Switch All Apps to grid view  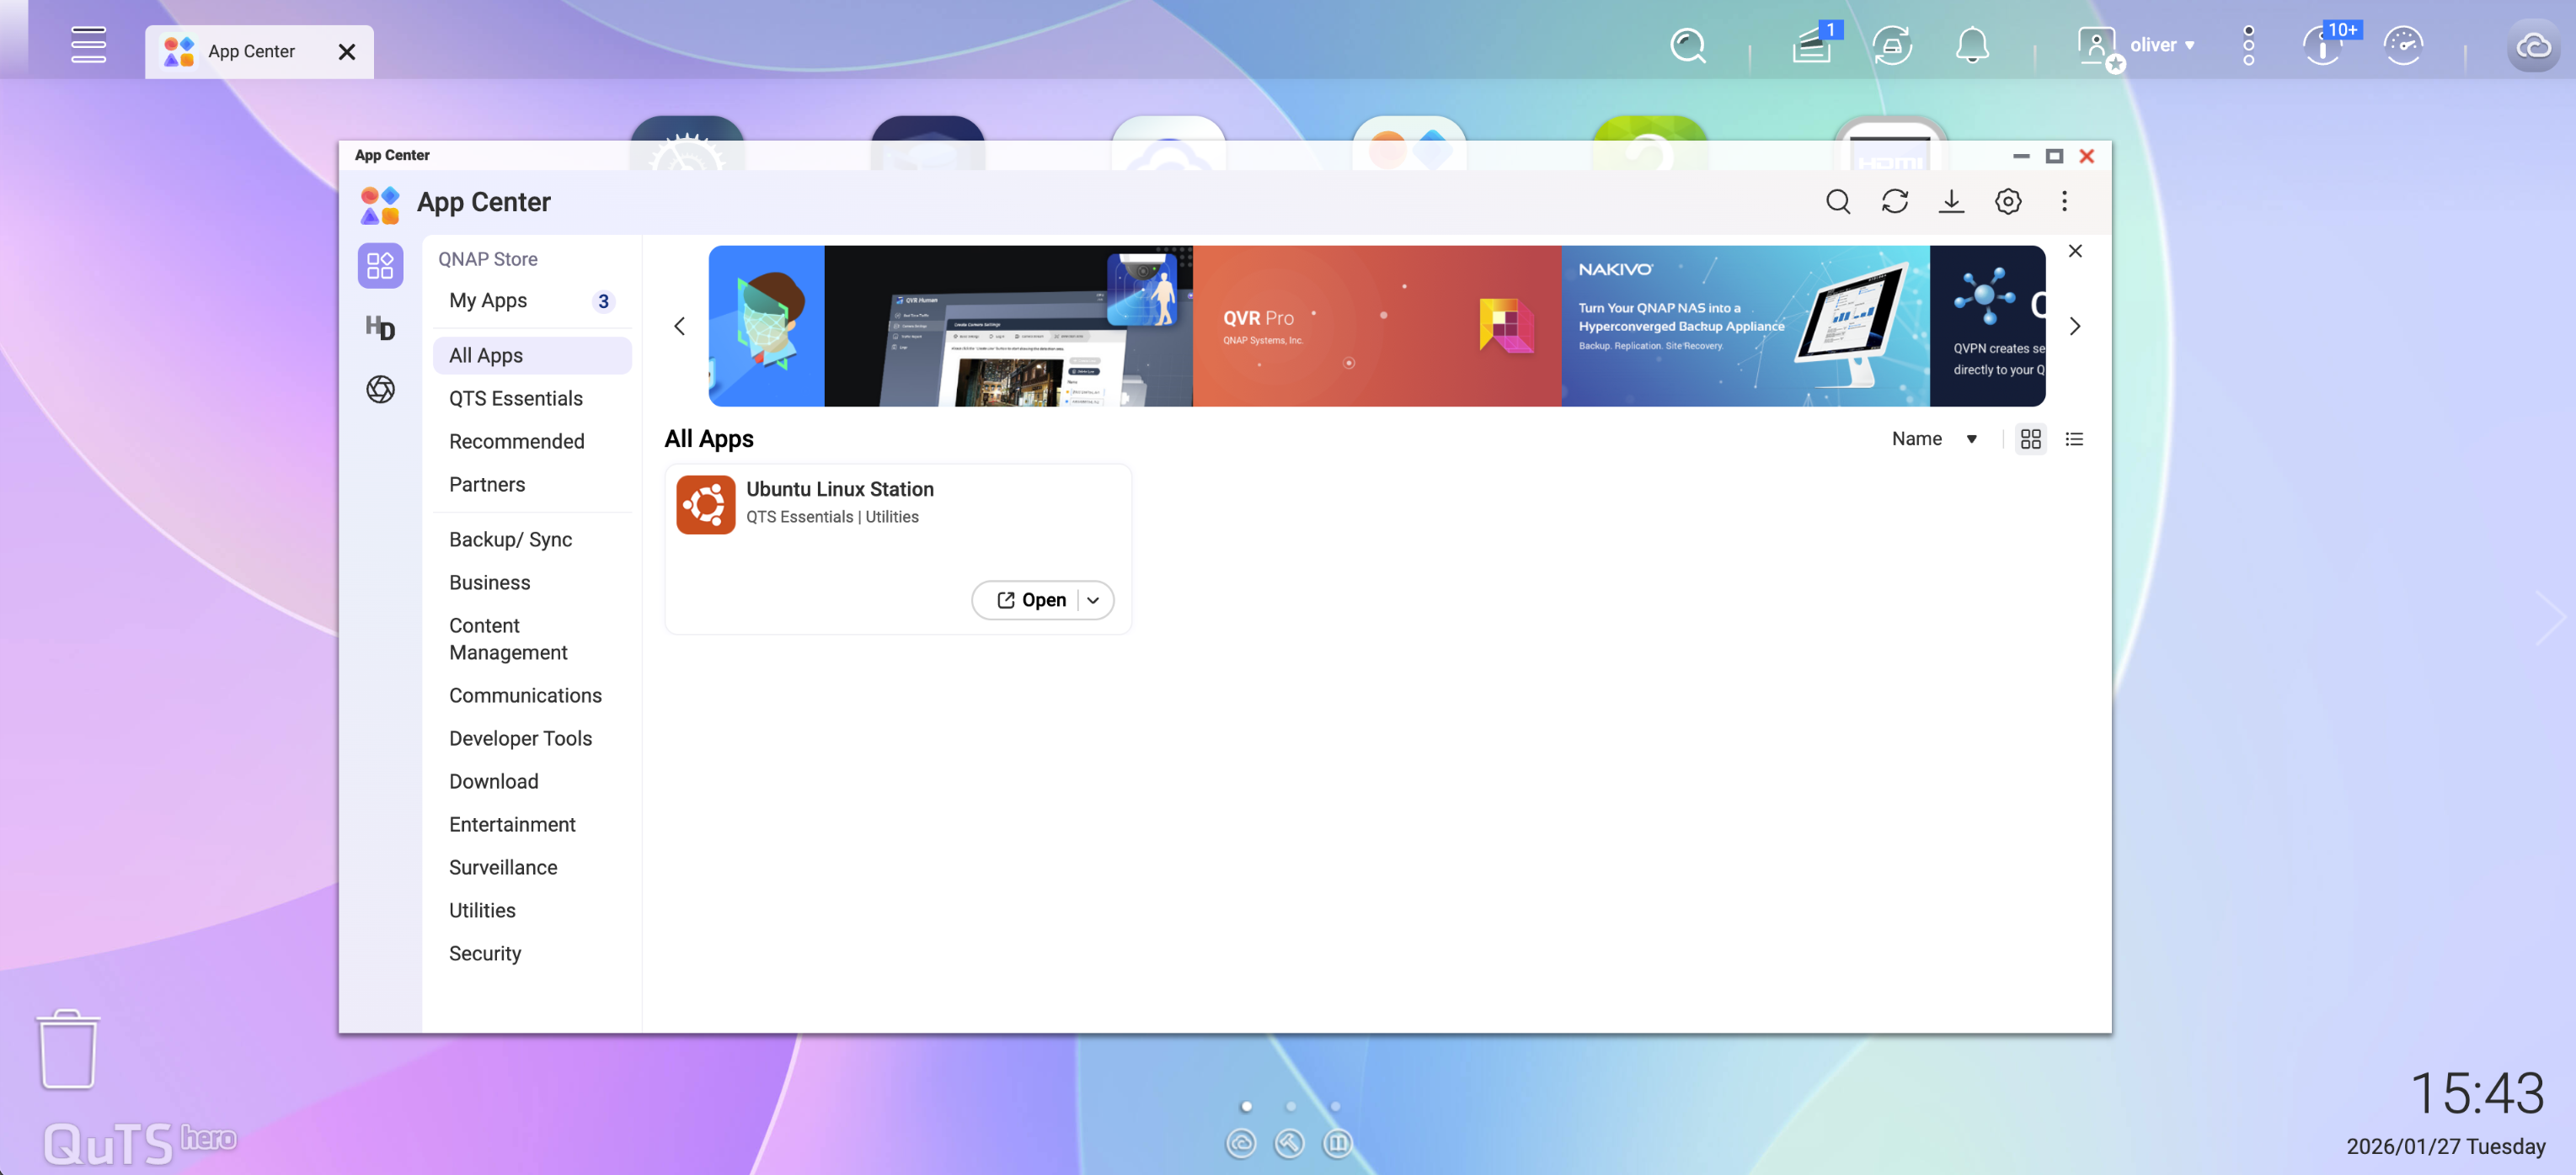[2030, 439]
